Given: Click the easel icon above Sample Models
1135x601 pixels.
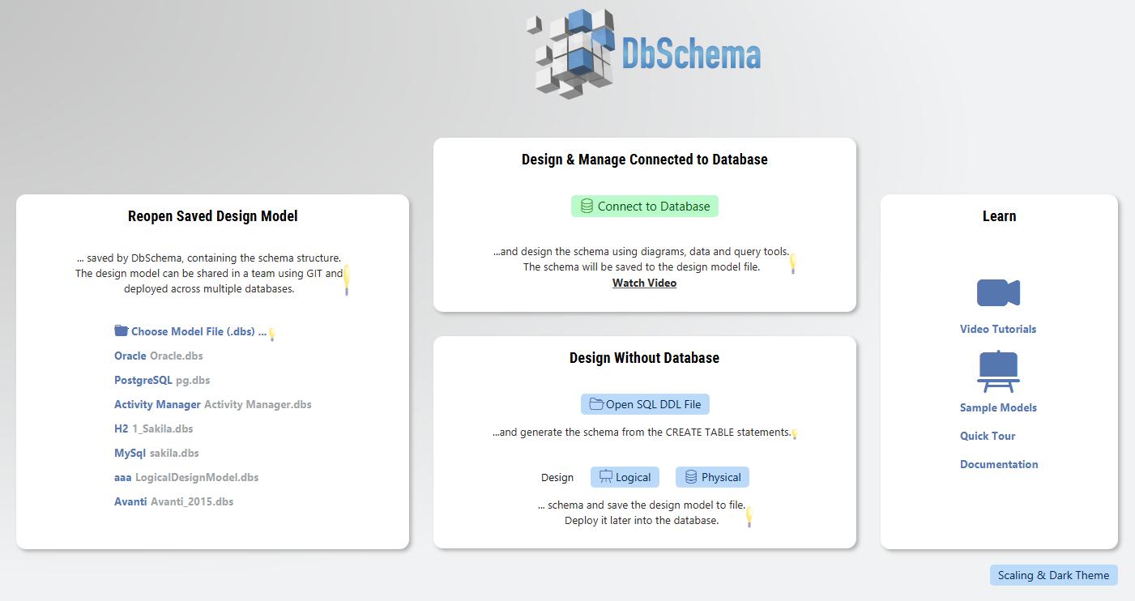Looking at the screenshot, I should pos(998,372).
